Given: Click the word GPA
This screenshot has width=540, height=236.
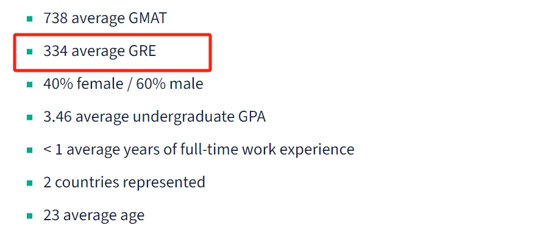Looking at the screenshot, I should (252, 117).
